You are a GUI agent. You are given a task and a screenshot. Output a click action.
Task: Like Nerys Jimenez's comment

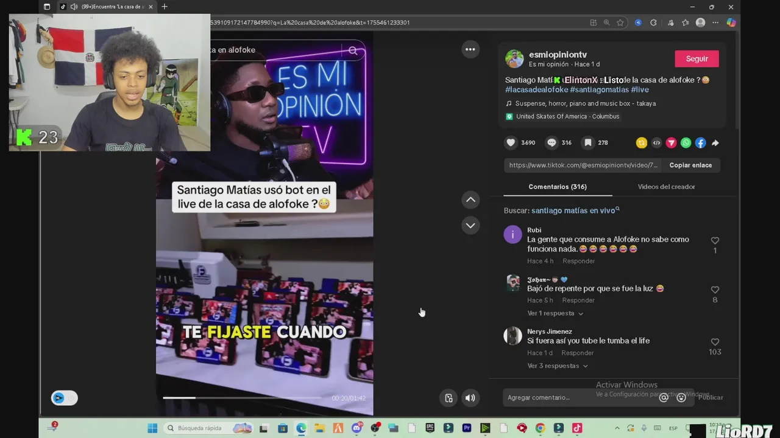[715, 342]
